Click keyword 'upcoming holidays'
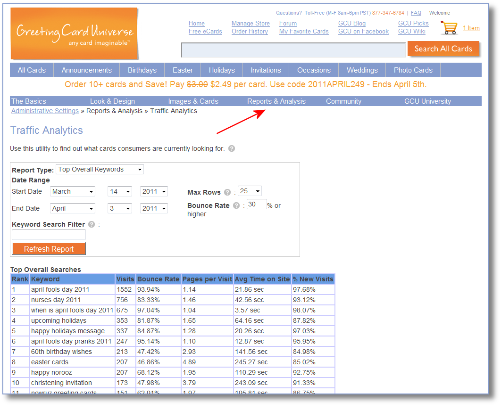 pos(59,320)
